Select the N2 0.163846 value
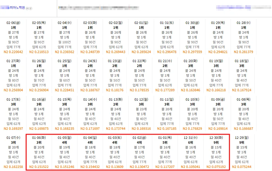 (x=191, y=90)
